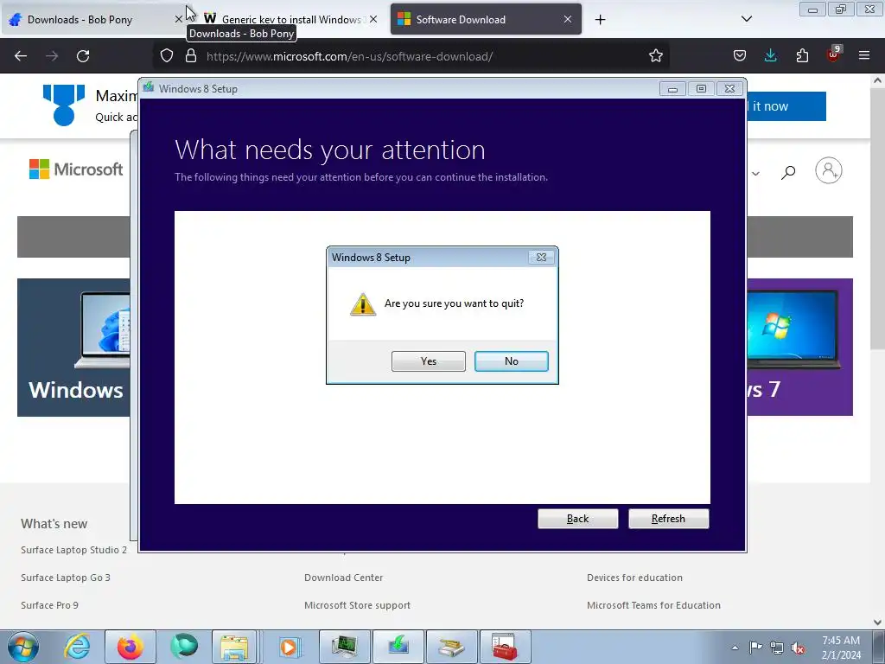885x664 pixels.
Task: Launch Internet Explorer from the taskbar
Action: pyautogui.click(x=77, y=647)
